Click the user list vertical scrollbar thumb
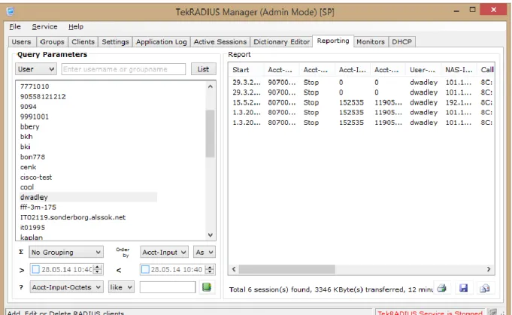The width and height of the screenshot is (512, 315). pos(210,134)
